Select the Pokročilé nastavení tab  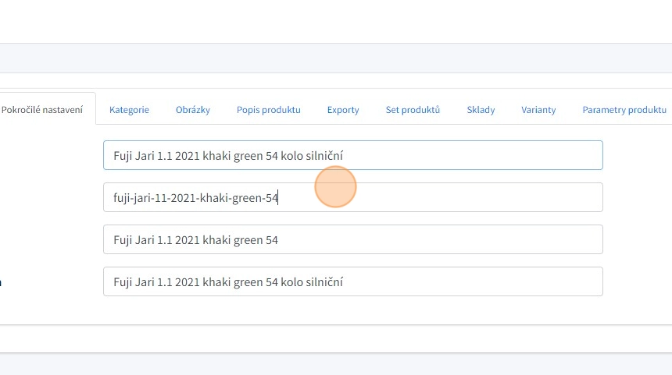tap(42, 110)
